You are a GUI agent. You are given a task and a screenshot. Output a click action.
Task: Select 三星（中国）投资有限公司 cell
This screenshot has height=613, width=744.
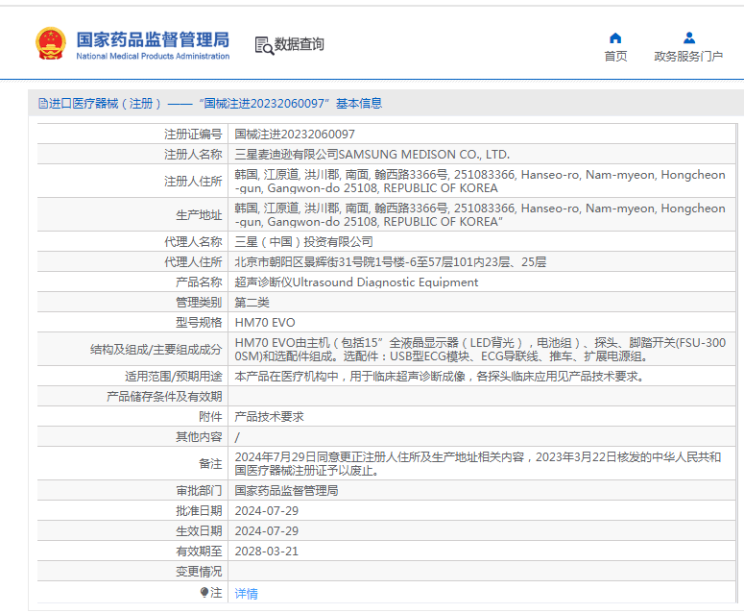tap(303, 242)
